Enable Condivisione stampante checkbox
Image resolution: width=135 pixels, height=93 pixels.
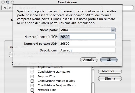(x=32, y=72)
